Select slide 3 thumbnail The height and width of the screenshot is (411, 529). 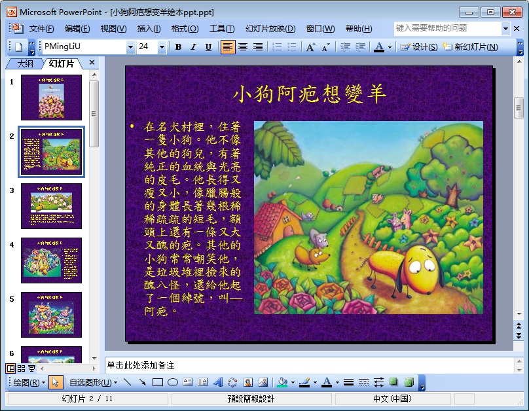[x=51, y=206]
